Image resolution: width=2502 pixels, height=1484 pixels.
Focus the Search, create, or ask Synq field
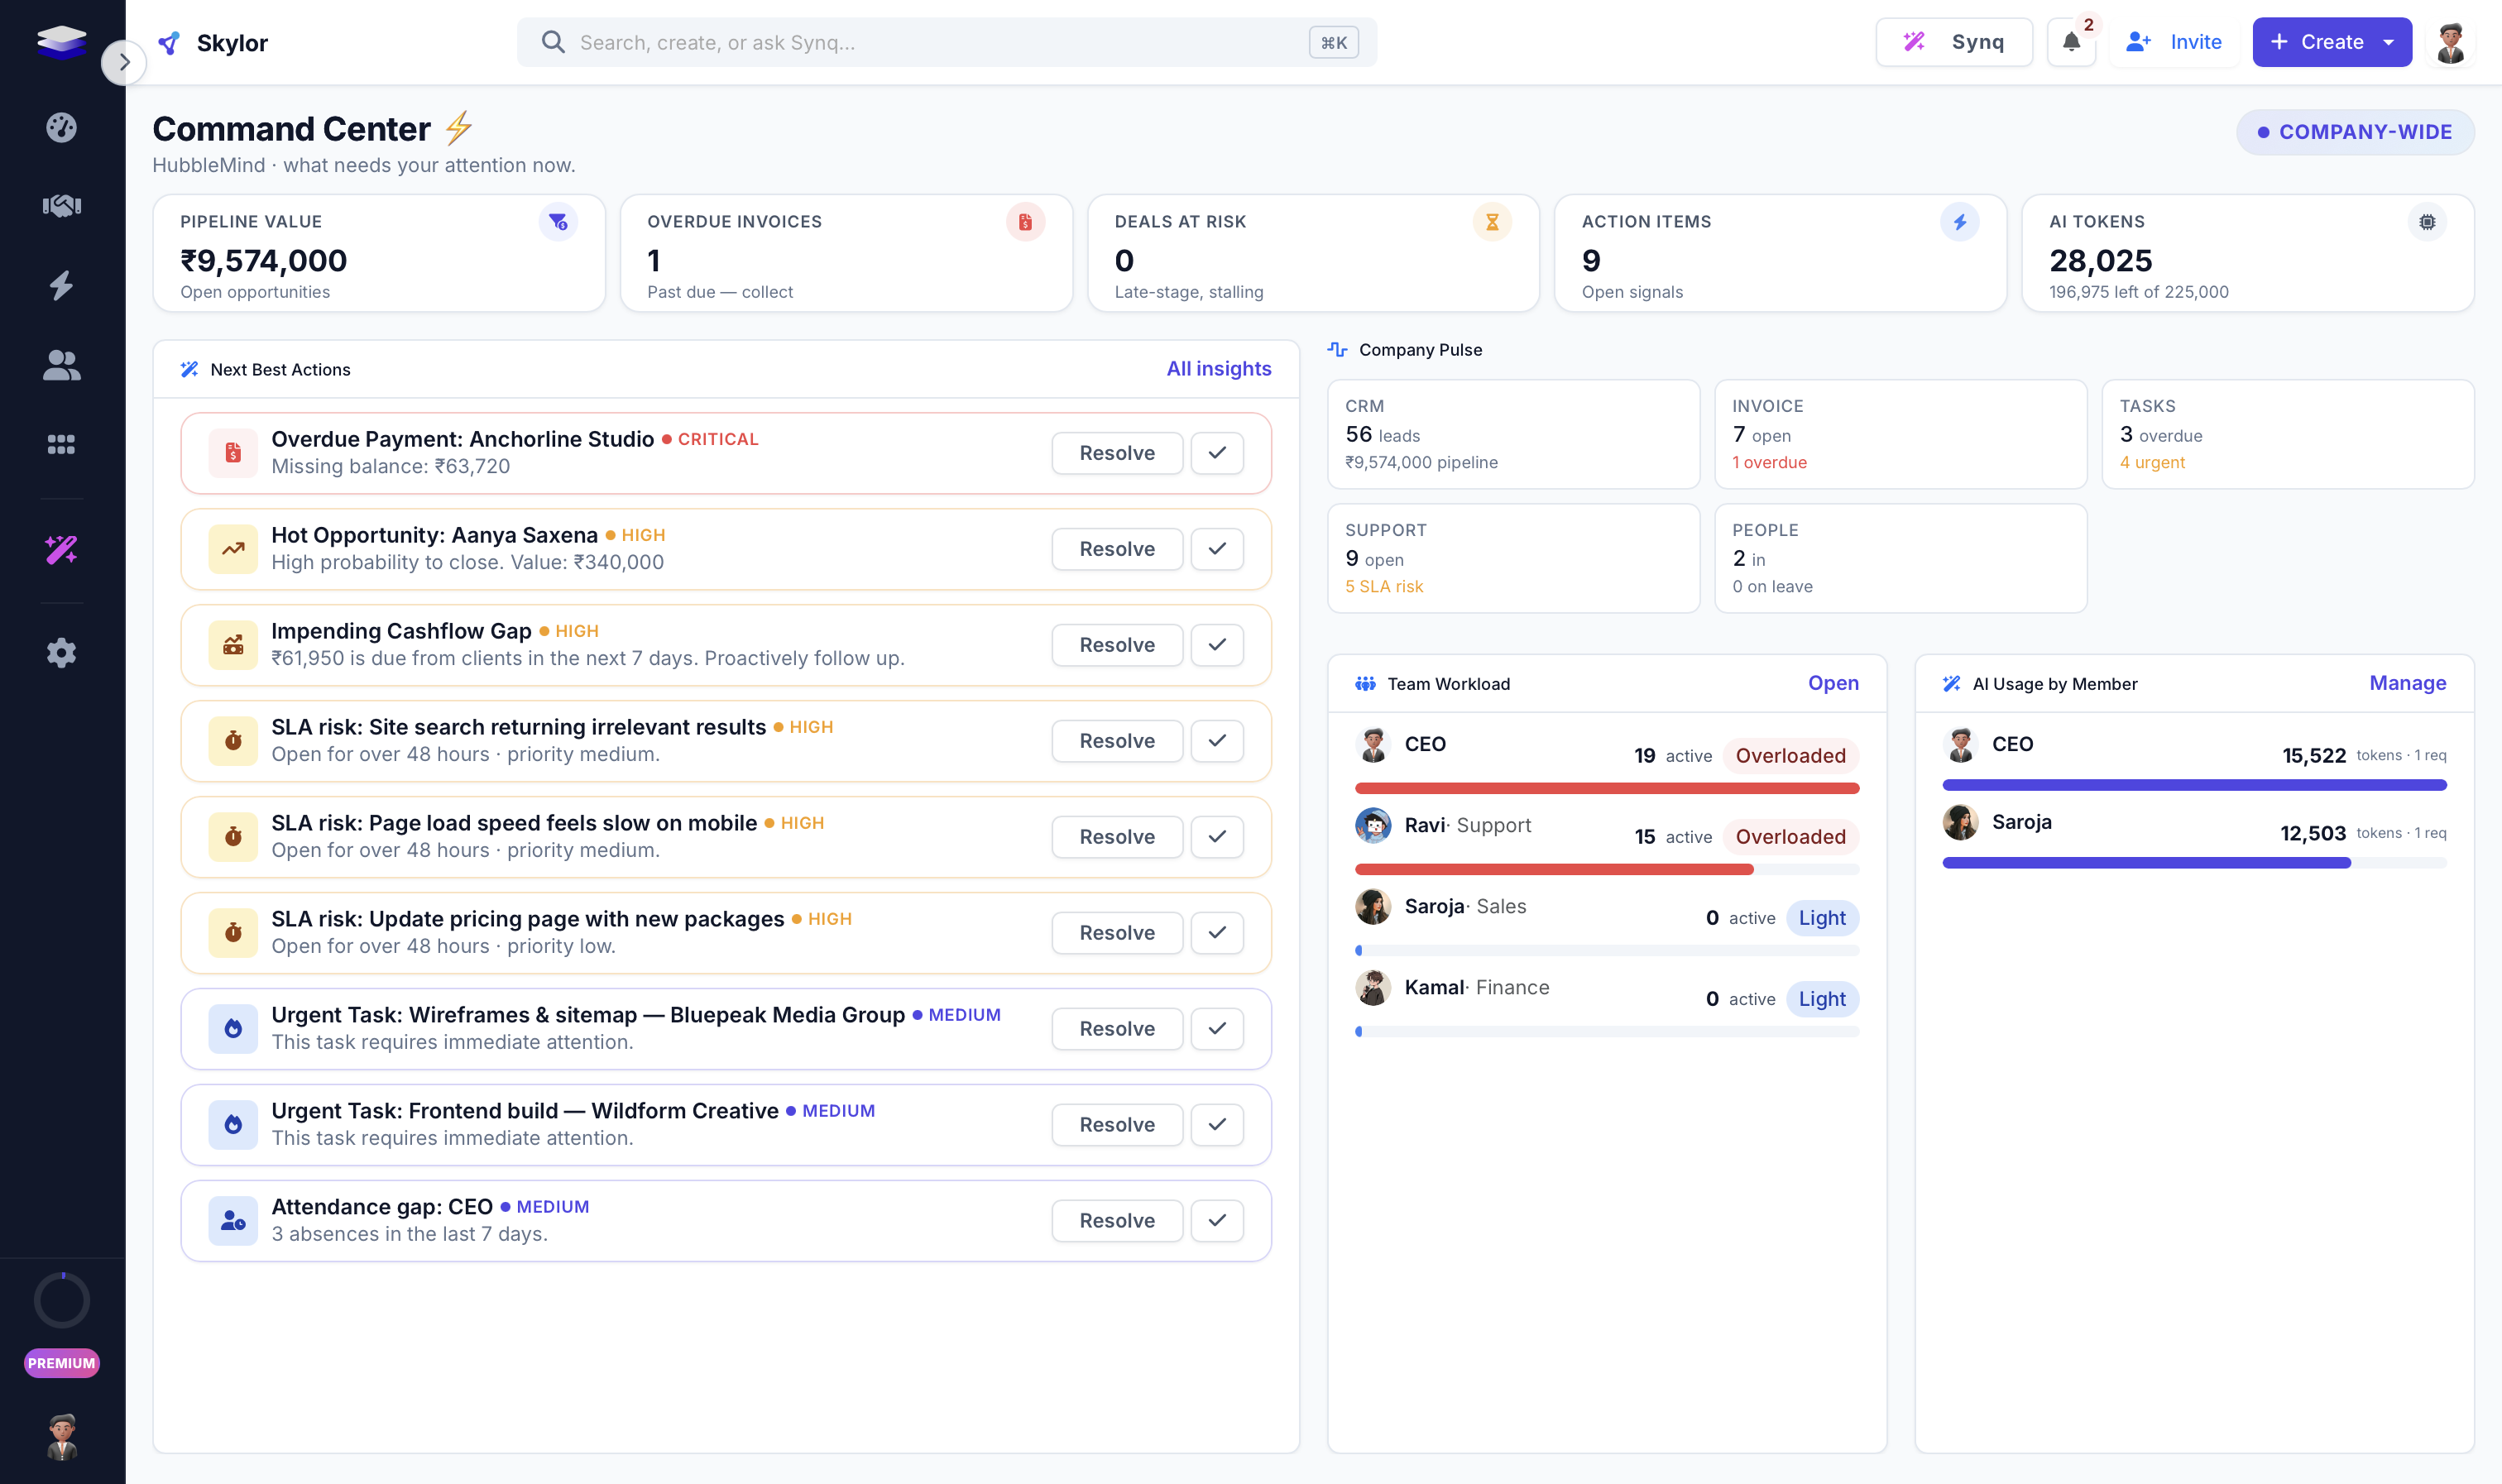click(x=946, y=42)
